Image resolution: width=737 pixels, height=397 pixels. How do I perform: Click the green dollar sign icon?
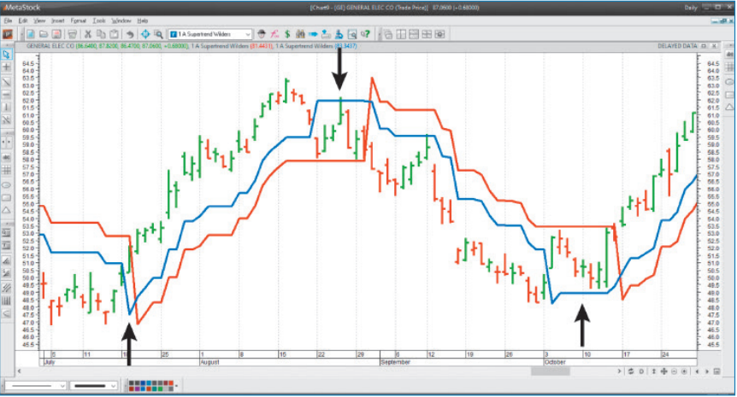click(286, 34)
